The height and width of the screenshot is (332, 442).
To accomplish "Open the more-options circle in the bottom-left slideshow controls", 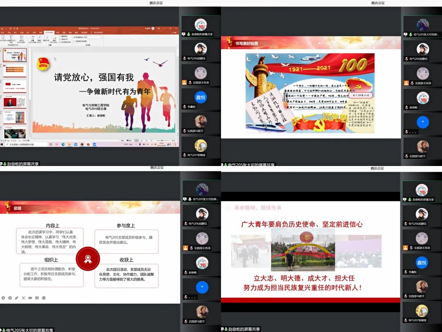I will coord(44,298).
